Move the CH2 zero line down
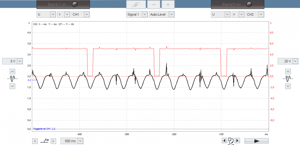 (288, 86)
